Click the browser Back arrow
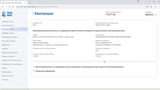160x90 pixels. point(2,7)
